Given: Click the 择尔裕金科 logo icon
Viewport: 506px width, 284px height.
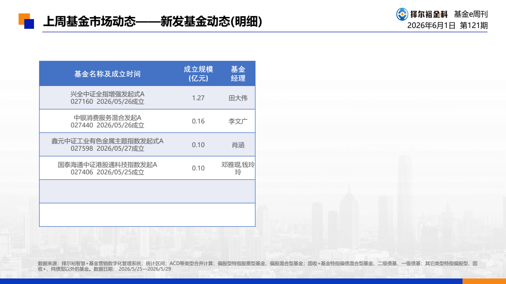Looking at the screenshot, I should click(x=402, y=14).
